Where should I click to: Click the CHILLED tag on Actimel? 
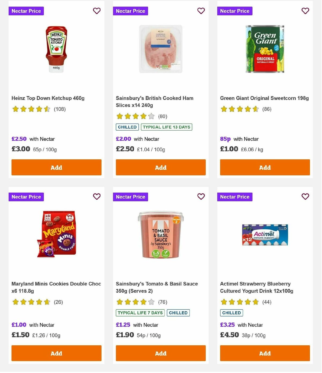(x=231, y=313)
